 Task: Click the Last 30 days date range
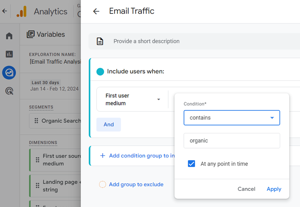(x=46, y=82)
